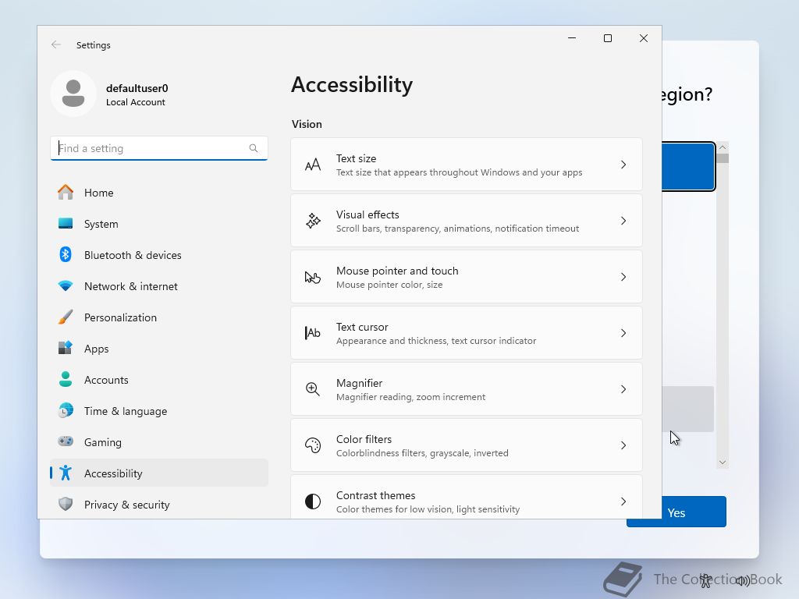Click the Gaming controller icon
799x599 pixels.
click(x=66, y=441)
